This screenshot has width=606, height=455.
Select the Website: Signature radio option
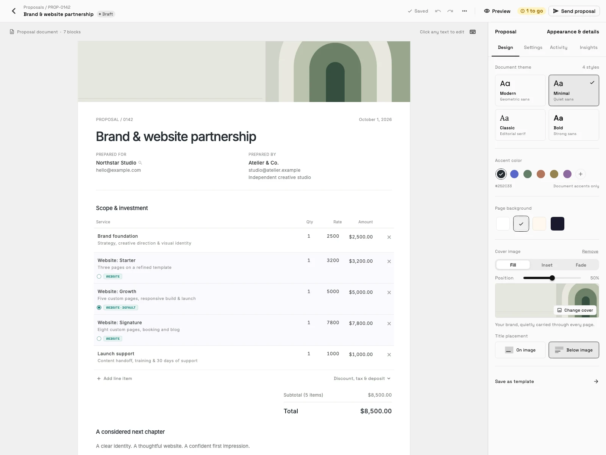99,339
